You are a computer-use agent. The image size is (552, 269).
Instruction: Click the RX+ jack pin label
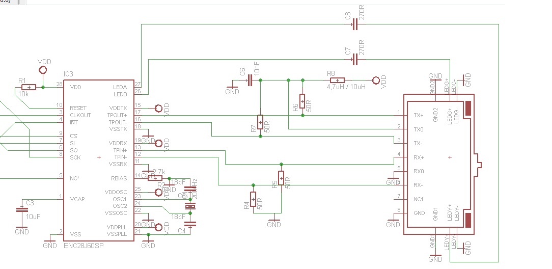tap(418, 157)
